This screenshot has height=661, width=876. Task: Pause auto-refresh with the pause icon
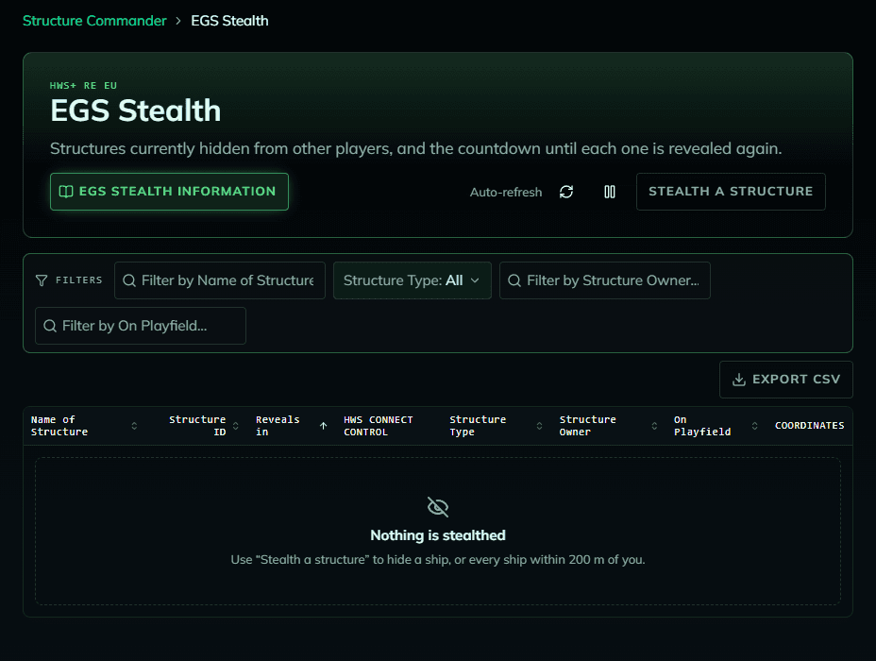coord(610,192)
